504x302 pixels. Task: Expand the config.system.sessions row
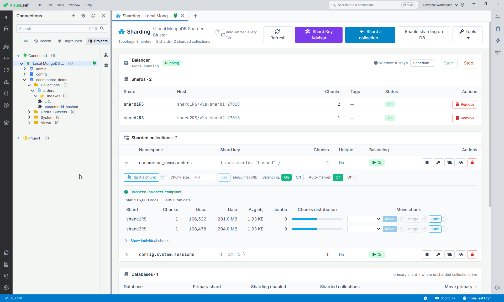tap(127, 254)
